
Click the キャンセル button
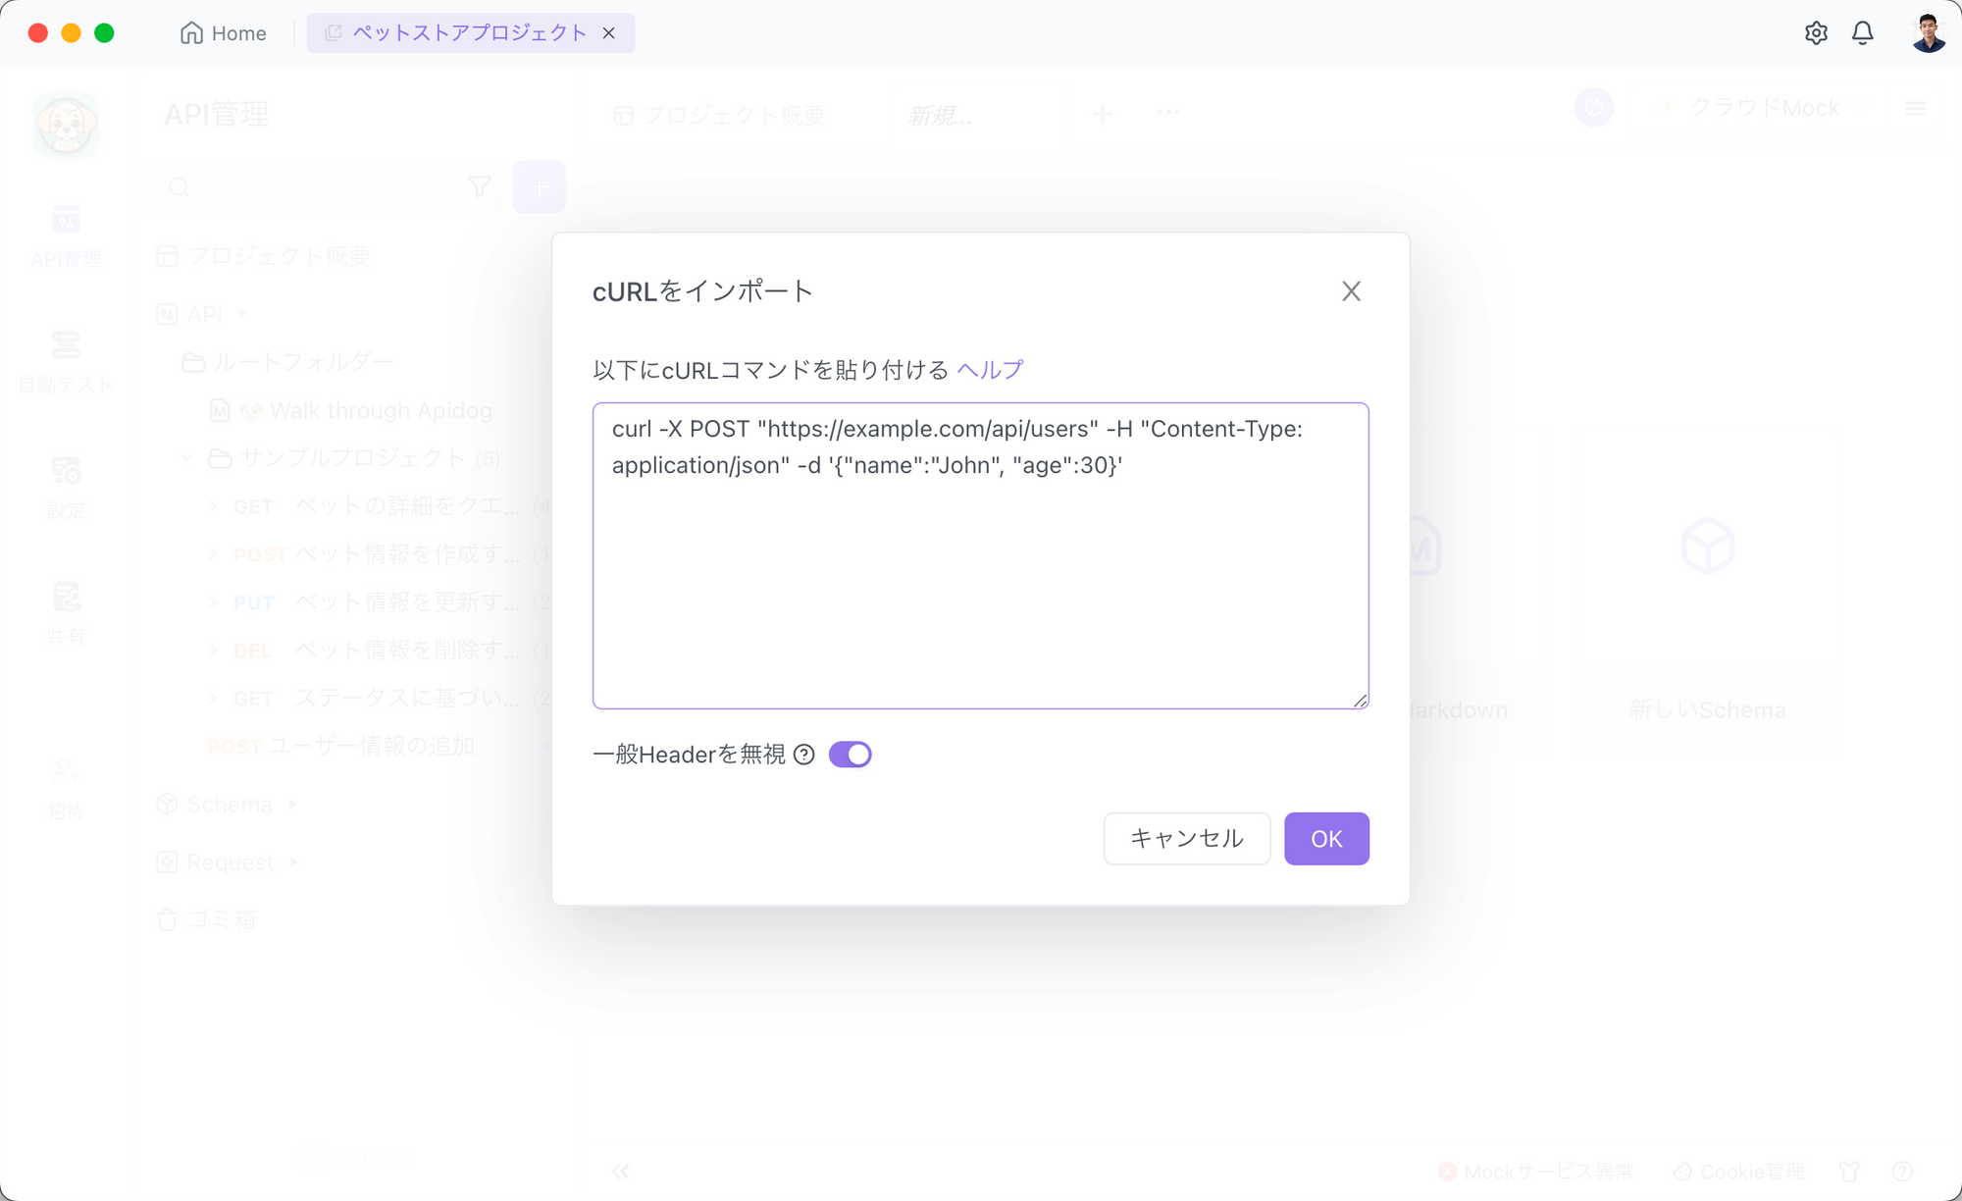click(1187, 839)
